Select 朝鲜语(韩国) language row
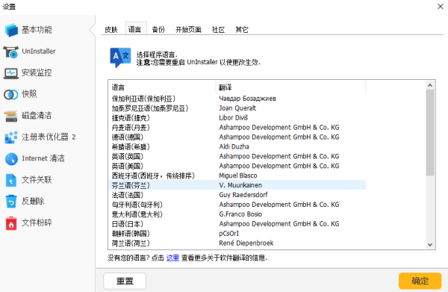 click(x=237, y=234)
